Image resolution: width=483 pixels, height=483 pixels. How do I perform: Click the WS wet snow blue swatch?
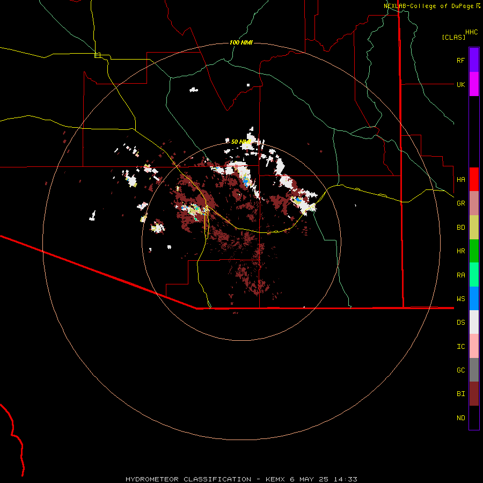pos(474,298)
